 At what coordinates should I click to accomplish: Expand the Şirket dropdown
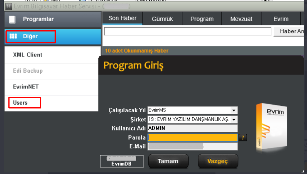[234, 120]
